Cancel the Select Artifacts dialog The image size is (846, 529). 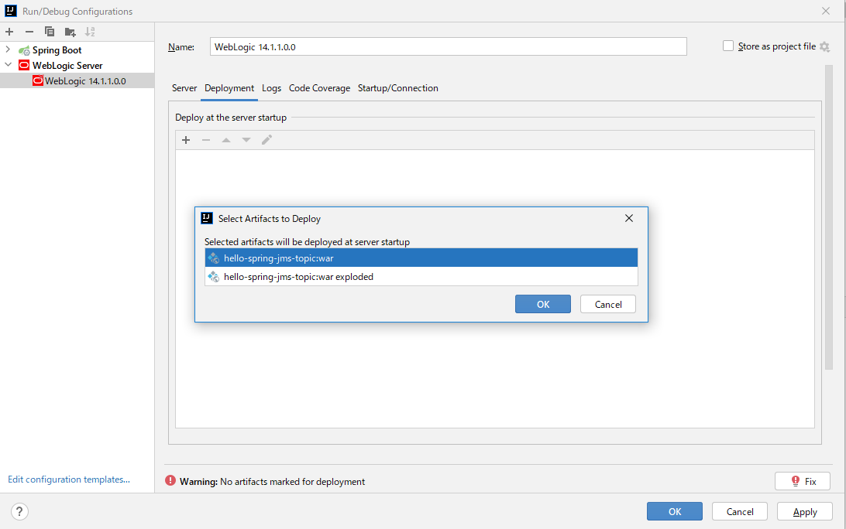pos(608,304)
